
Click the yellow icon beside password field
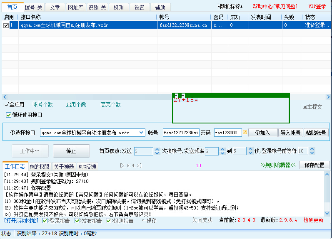[x=245, y=132]
